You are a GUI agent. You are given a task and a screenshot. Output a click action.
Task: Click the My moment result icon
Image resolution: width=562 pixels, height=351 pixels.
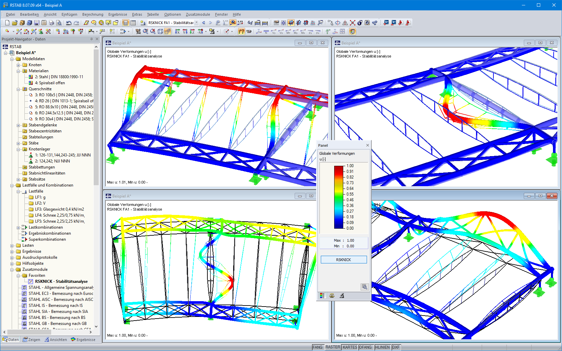point(296,31)
